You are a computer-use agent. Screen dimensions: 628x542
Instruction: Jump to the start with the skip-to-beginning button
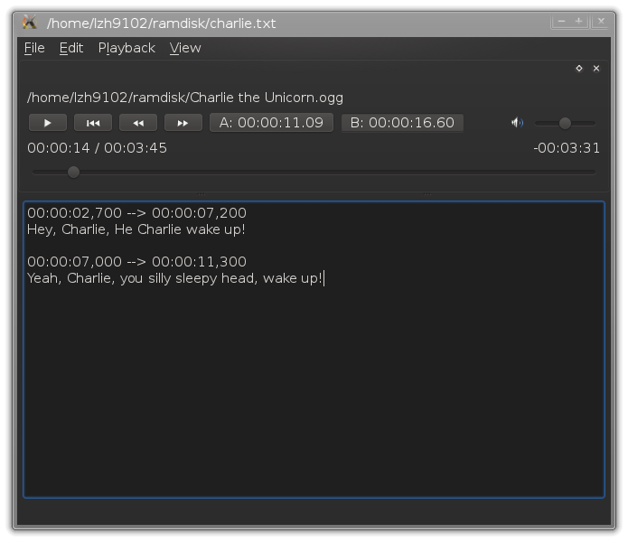pyautogui.click(x=93, y=123)
